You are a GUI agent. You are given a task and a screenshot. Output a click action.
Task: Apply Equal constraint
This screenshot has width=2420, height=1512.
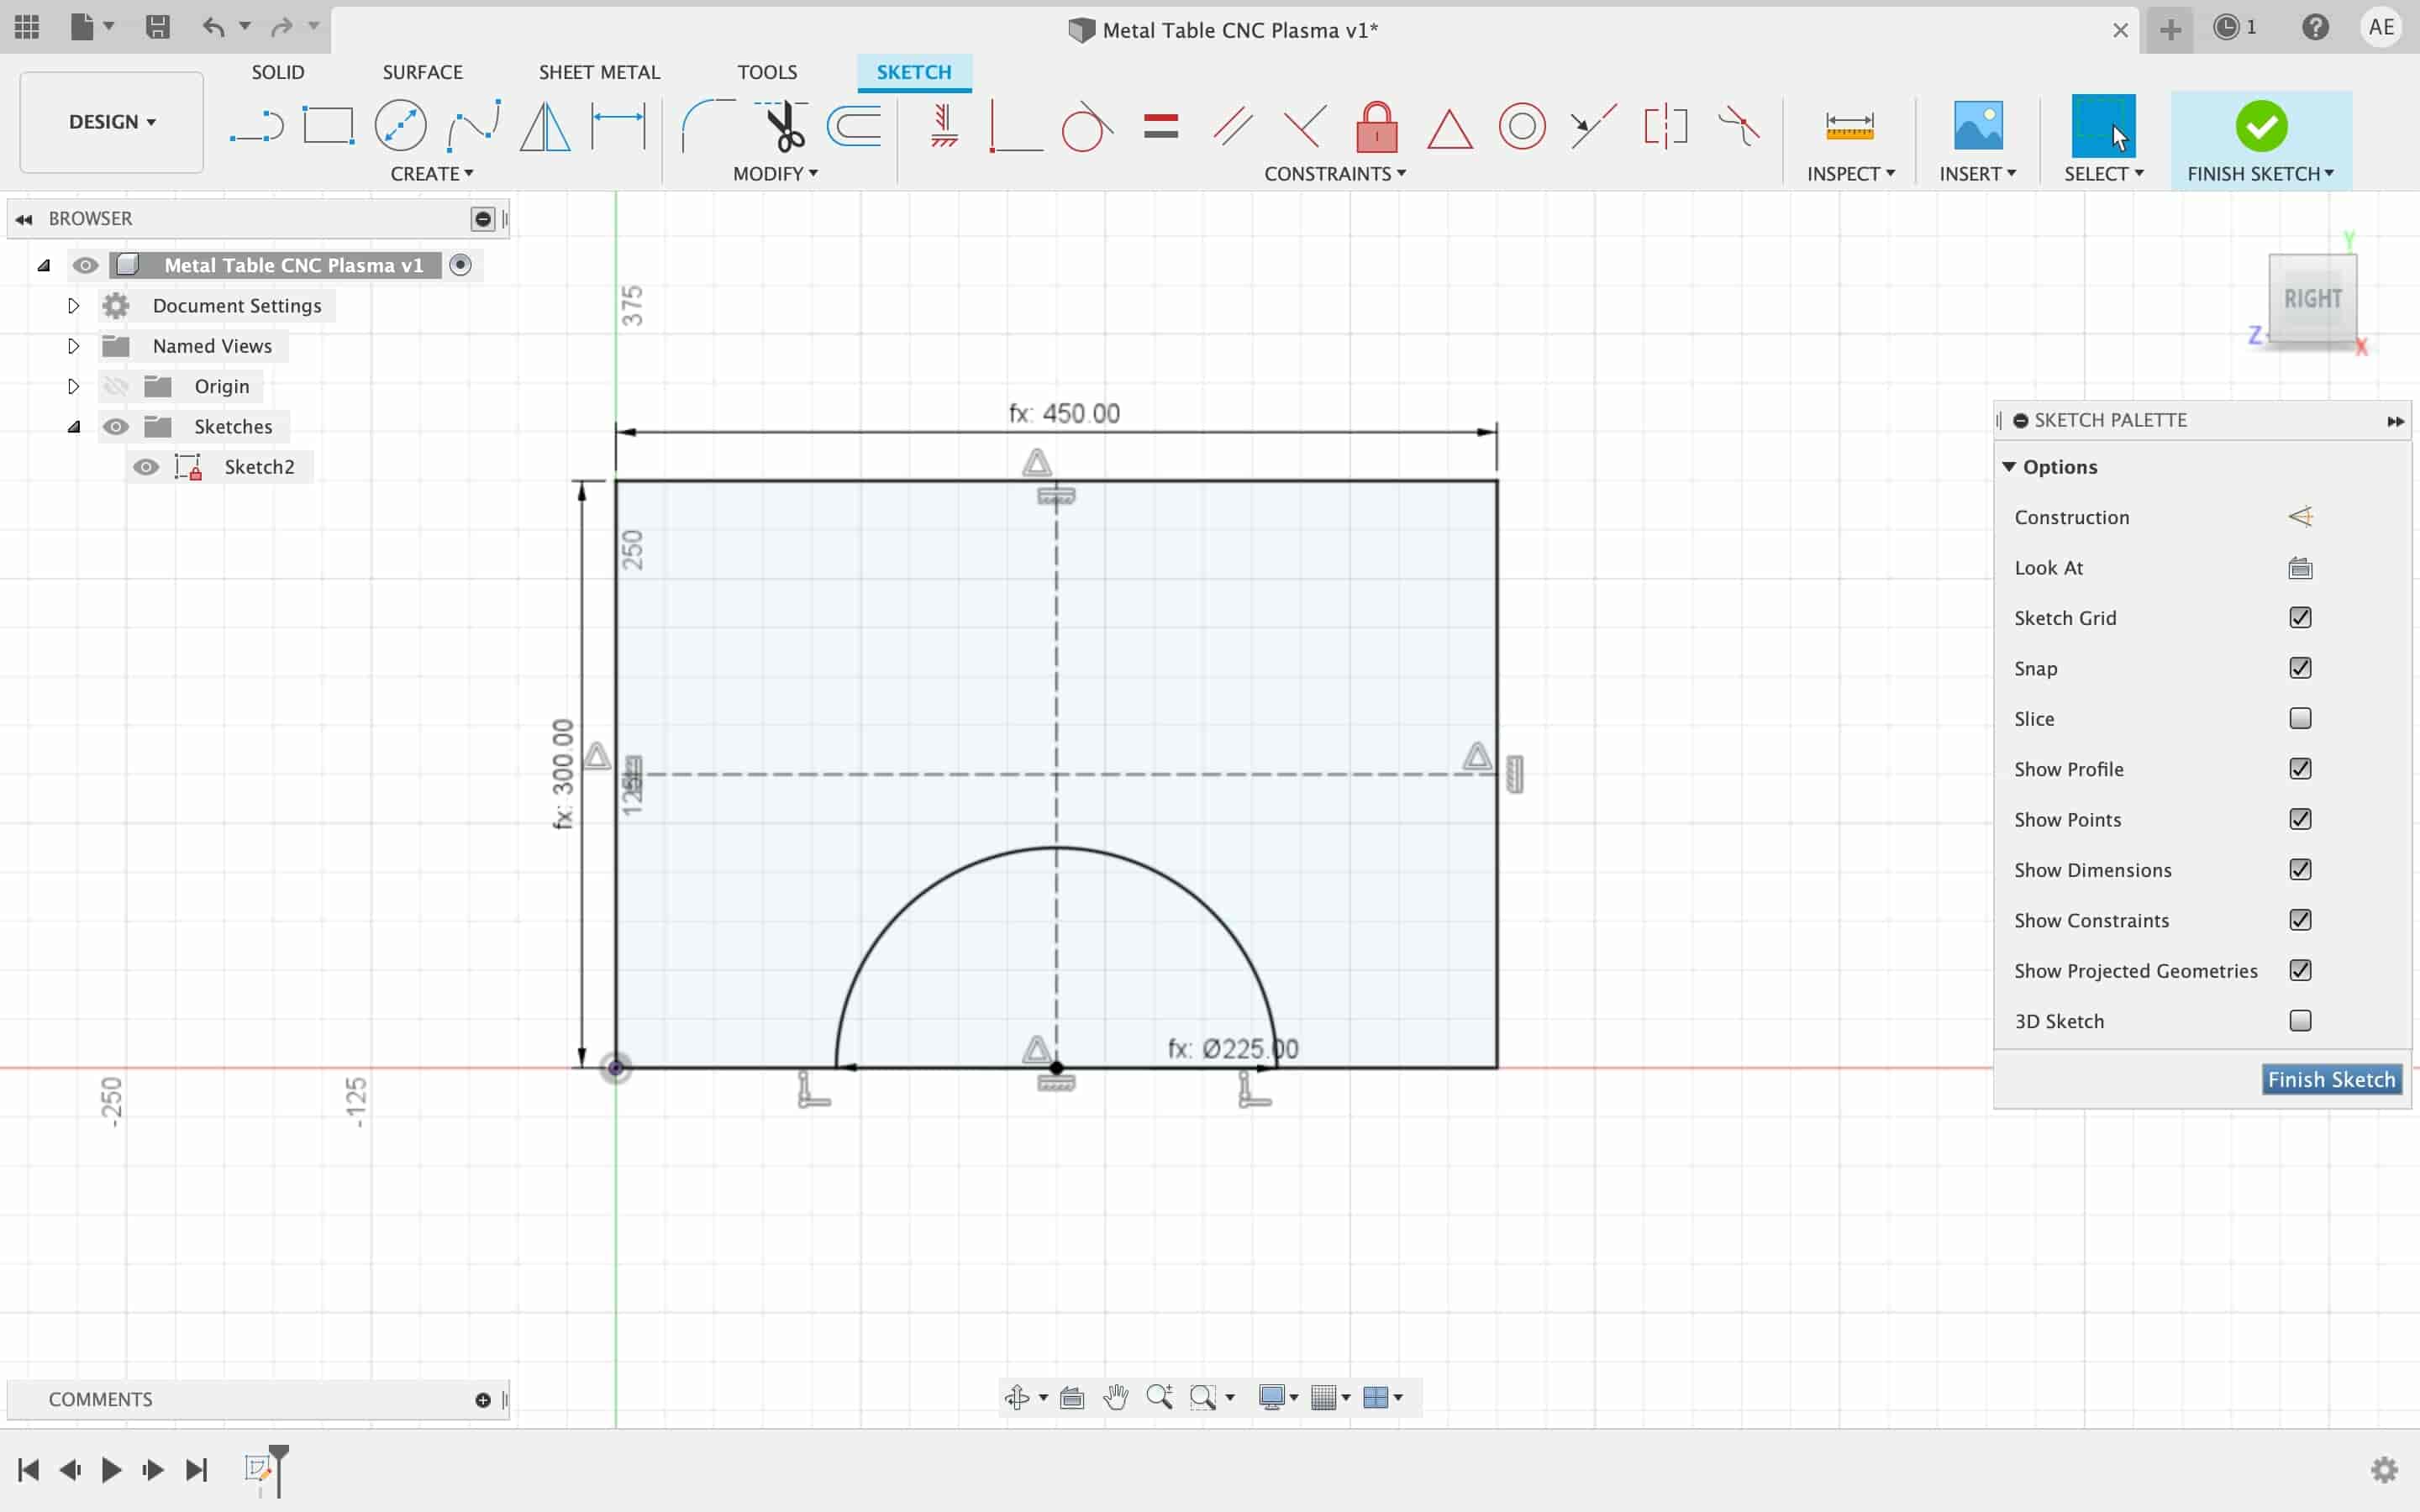1160,127
